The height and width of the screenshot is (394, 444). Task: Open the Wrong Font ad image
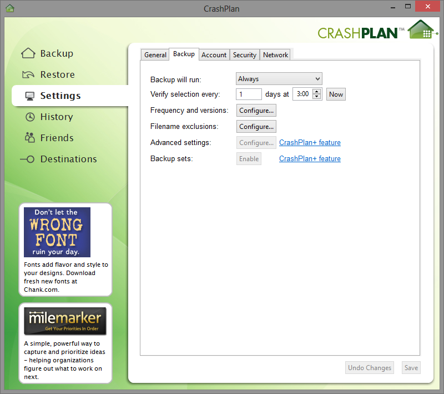pyautogui.click(x=57, y=232)
